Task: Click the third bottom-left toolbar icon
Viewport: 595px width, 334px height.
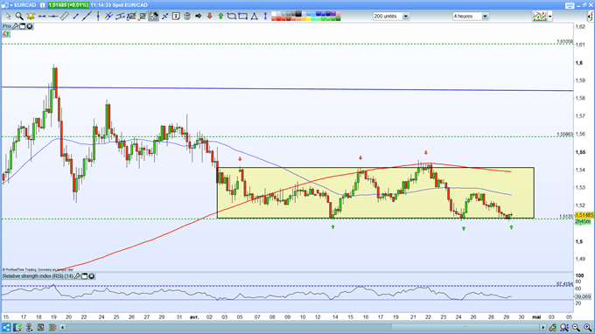Action: 29,327
